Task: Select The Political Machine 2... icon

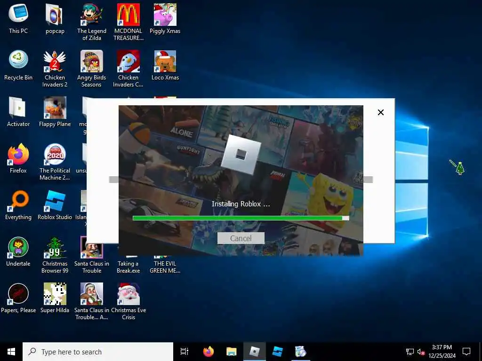Action: [55, 162]
